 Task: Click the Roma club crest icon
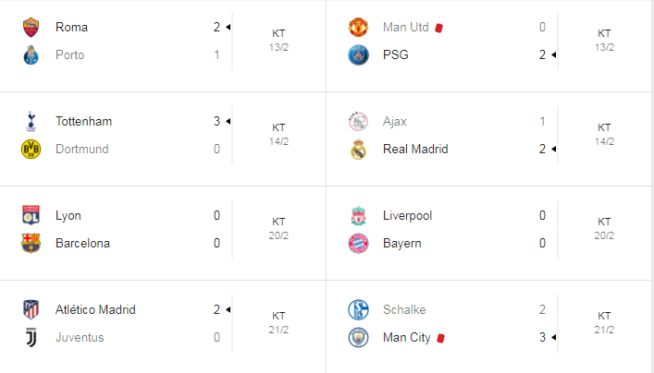(31, 27)
